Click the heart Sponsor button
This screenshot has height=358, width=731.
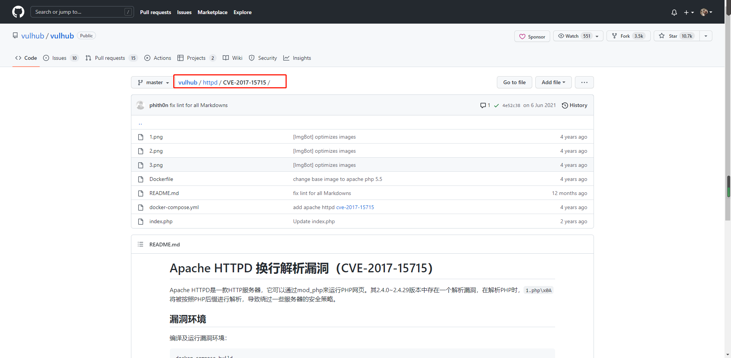(x=532, y=37)
